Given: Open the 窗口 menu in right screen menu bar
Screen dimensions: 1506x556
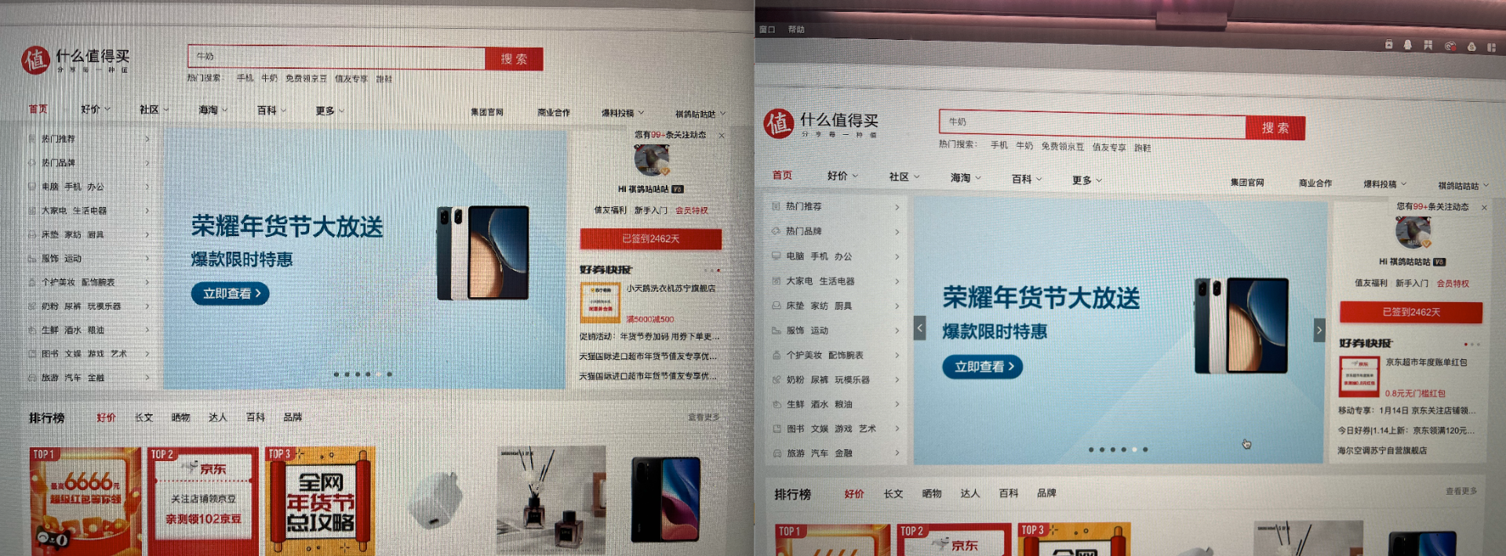Looking at the screenshot, I should coord(767,29).
